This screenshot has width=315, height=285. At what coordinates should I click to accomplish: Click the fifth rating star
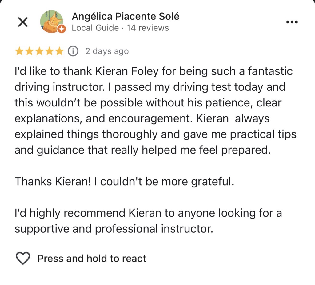tap(59, 51)
